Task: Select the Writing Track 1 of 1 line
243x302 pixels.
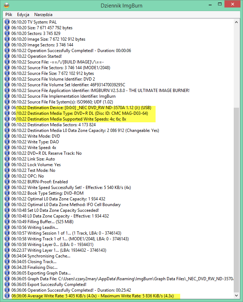Action: click(x=70, y=239)
